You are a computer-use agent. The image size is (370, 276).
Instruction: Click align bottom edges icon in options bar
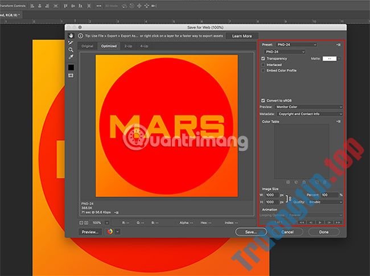pos(80,6)
